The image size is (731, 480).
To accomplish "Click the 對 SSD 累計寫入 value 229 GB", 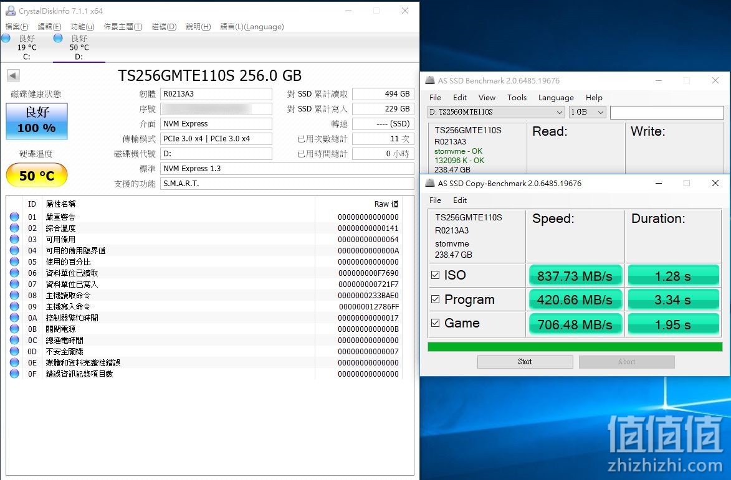I will [383, 109].
